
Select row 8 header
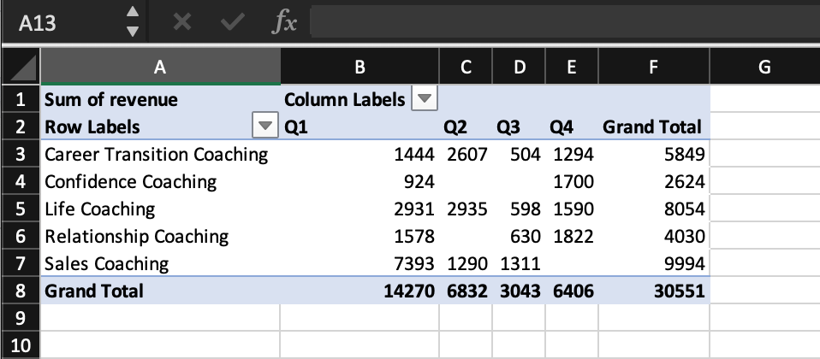[19, 291]
